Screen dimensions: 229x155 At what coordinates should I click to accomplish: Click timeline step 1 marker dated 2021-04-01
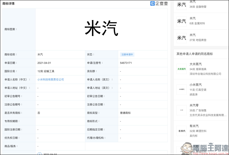click(40, 154)
